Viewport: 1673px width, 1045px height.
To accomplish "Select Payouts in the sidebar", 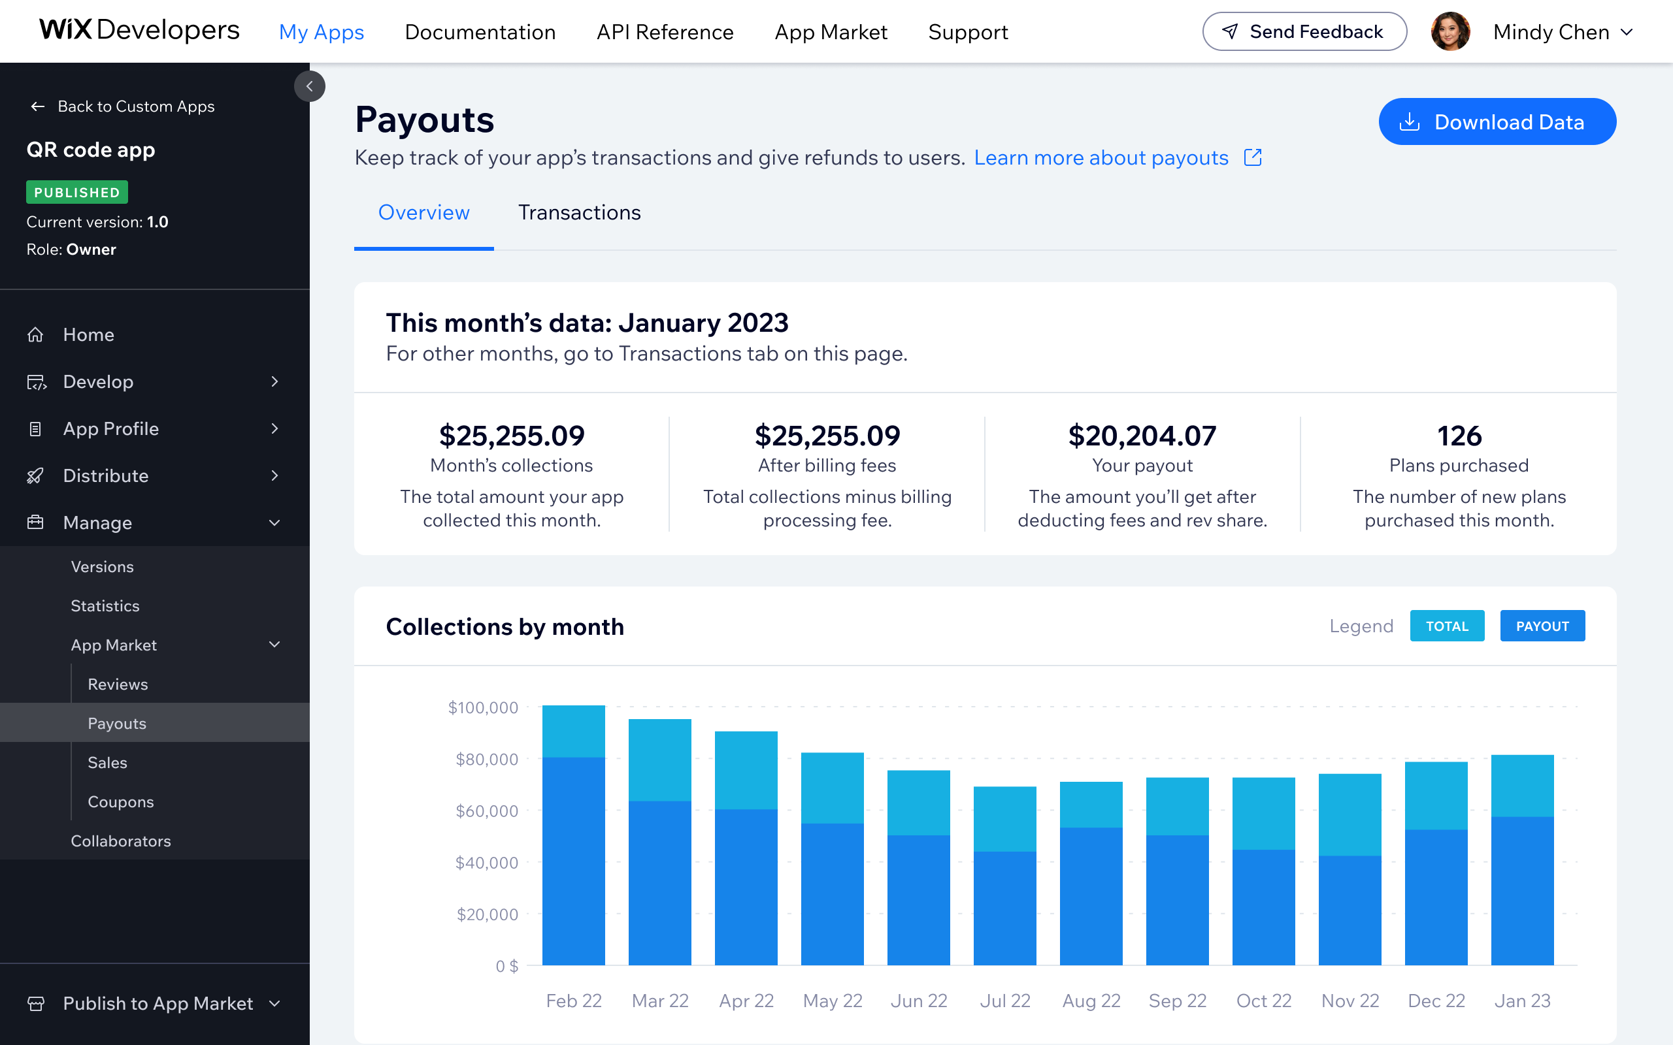I will pyautogui.click(x=155, y=724).
